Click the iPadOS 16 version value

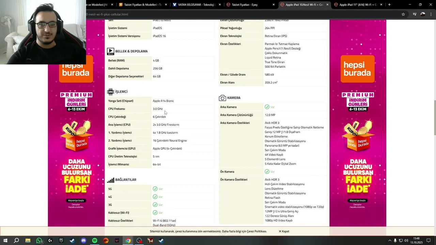159,36
